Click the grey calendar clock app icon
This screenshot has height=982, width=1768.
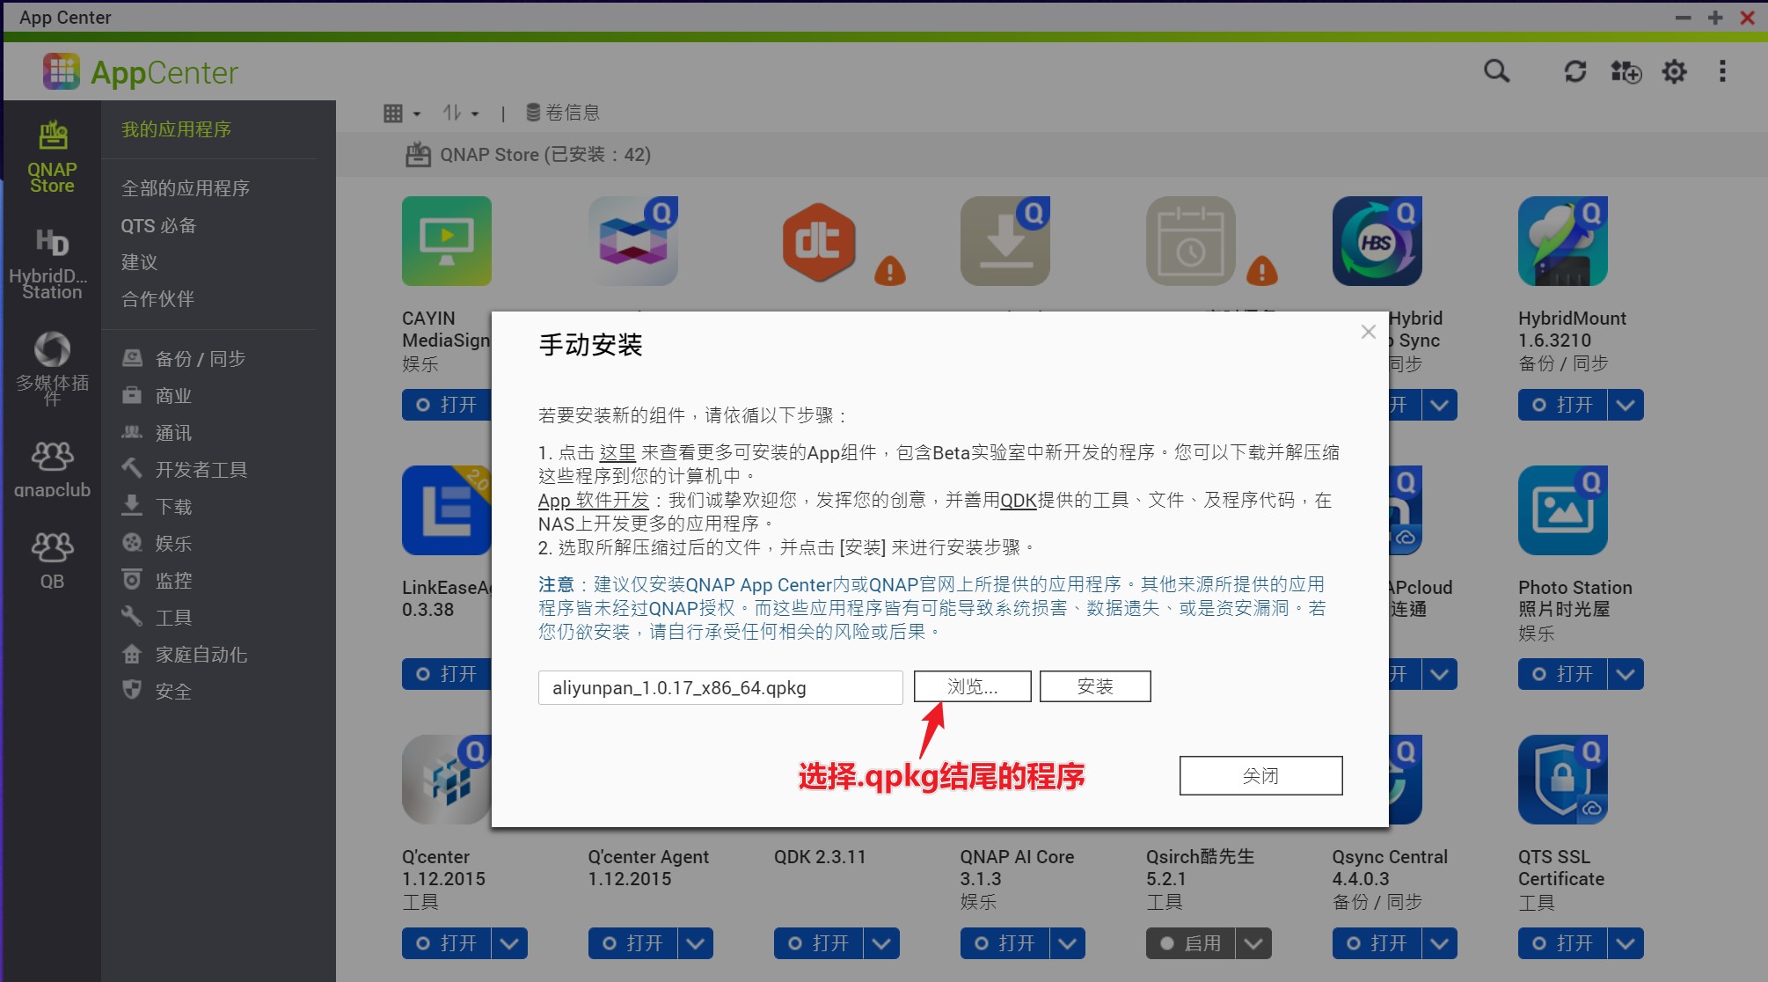coord(1191,241)
